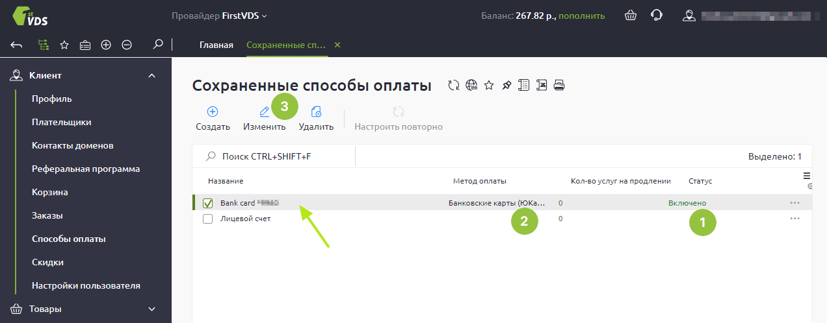Click the Создать plus icon
The image size is (827, 323).
[x=213, y=112]
